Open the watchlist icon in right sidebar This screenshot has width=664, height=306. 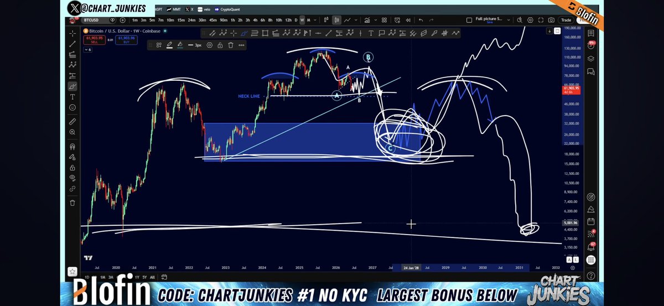[590, 33]
